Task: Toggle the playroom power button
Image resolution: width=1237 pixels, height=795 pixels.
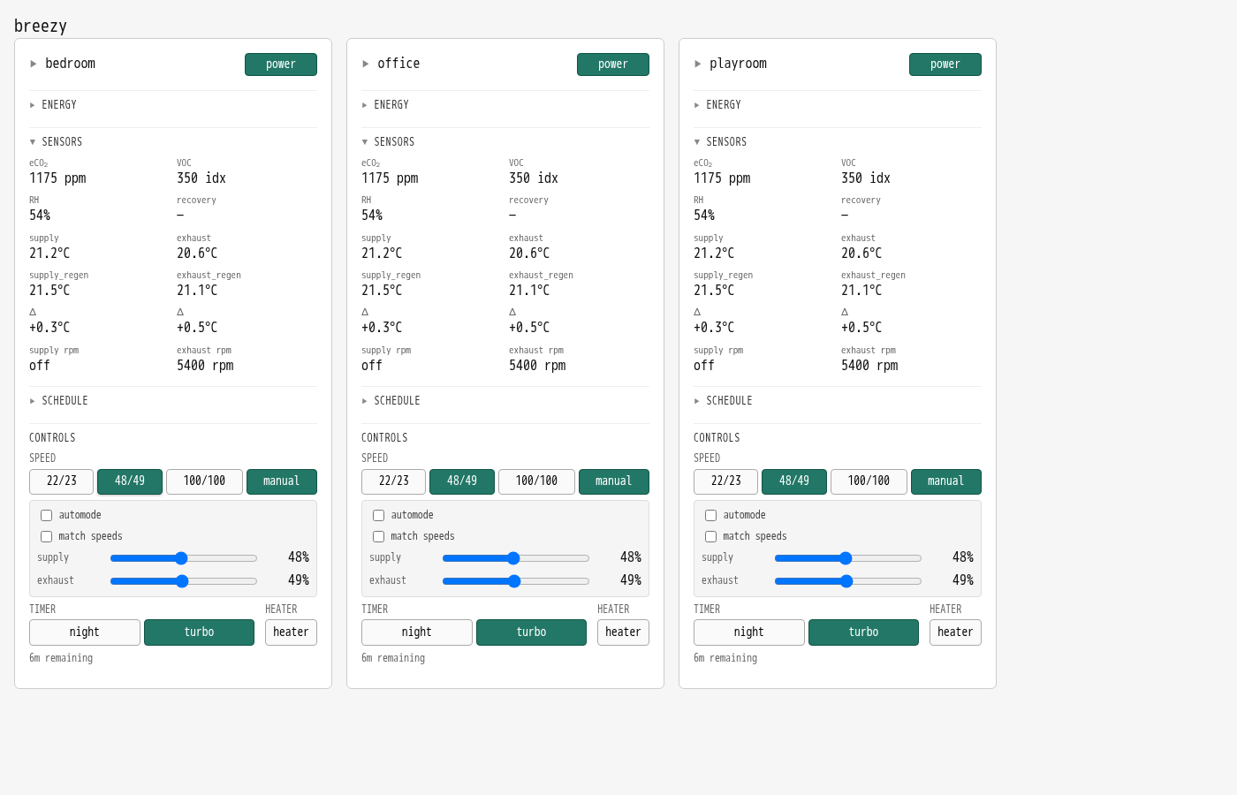Action: [945, 64]
